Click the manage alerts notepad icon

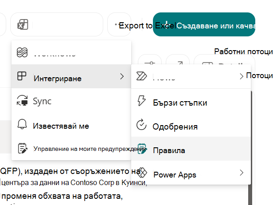click(x=23, y=148)
